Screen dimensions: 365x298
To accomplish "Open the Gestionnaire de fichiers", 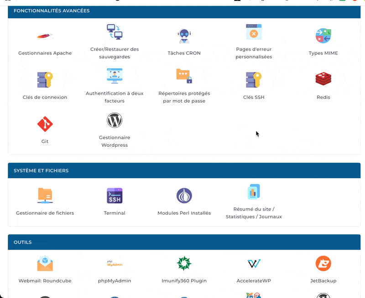I will pos(45,200).
